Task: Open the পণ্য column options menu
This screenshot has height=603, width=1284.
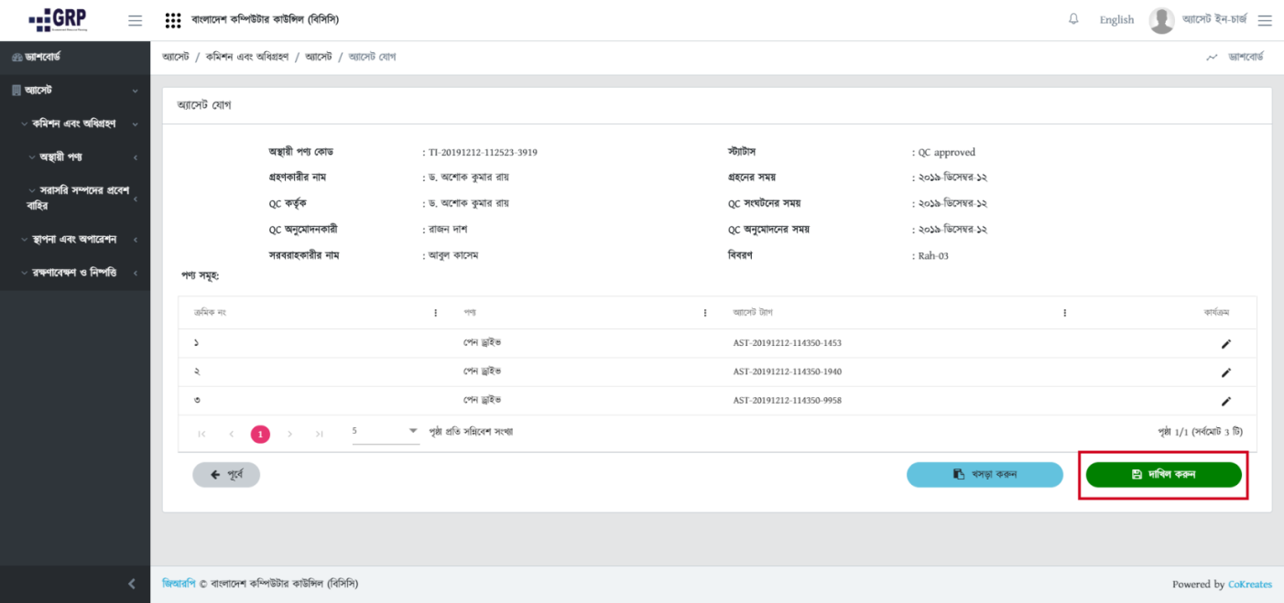Action: (704, 313)
